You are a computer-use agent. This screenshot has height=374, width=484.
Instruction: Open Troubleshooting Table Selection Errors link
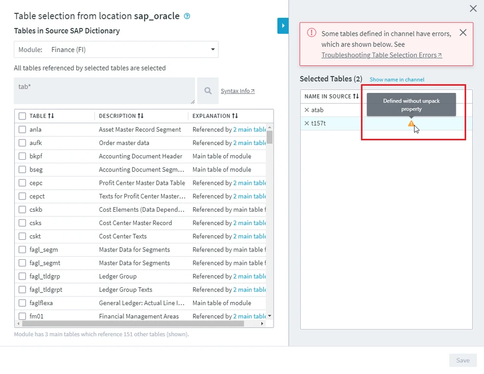[381, 55]
